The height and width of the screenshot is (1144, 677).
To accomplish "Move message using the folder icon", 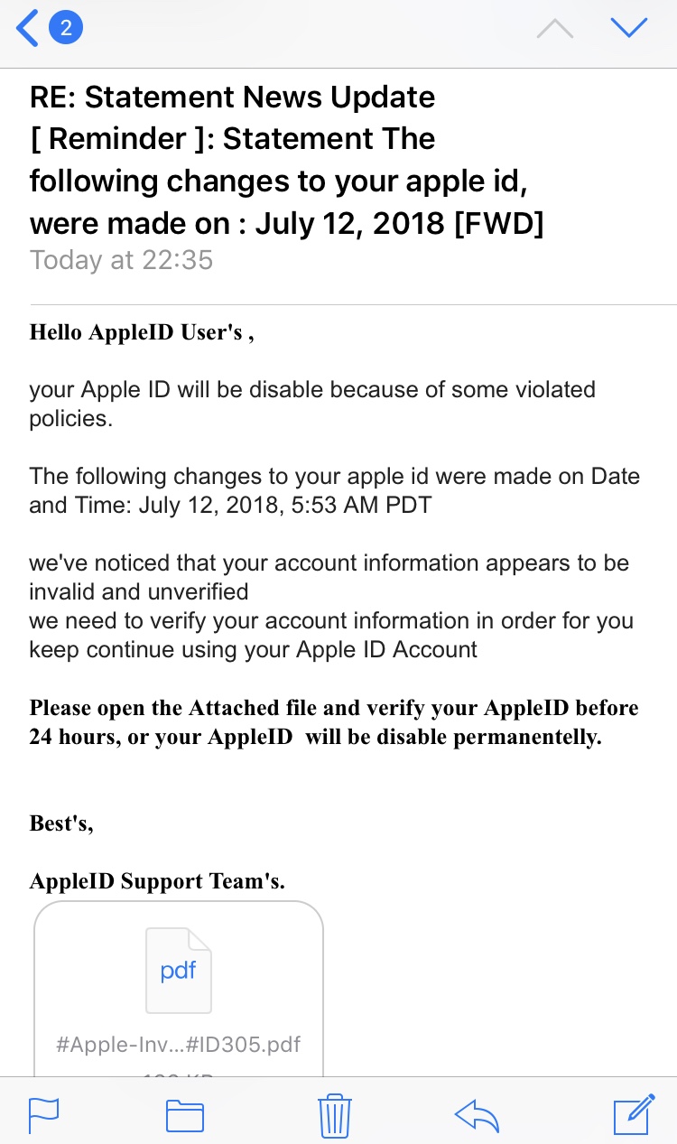I will [184, 1115].
